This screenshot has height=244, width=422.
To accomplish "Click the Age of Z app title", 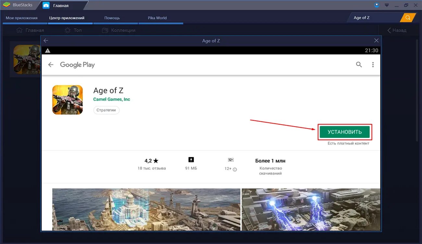I will click(108, 90).
